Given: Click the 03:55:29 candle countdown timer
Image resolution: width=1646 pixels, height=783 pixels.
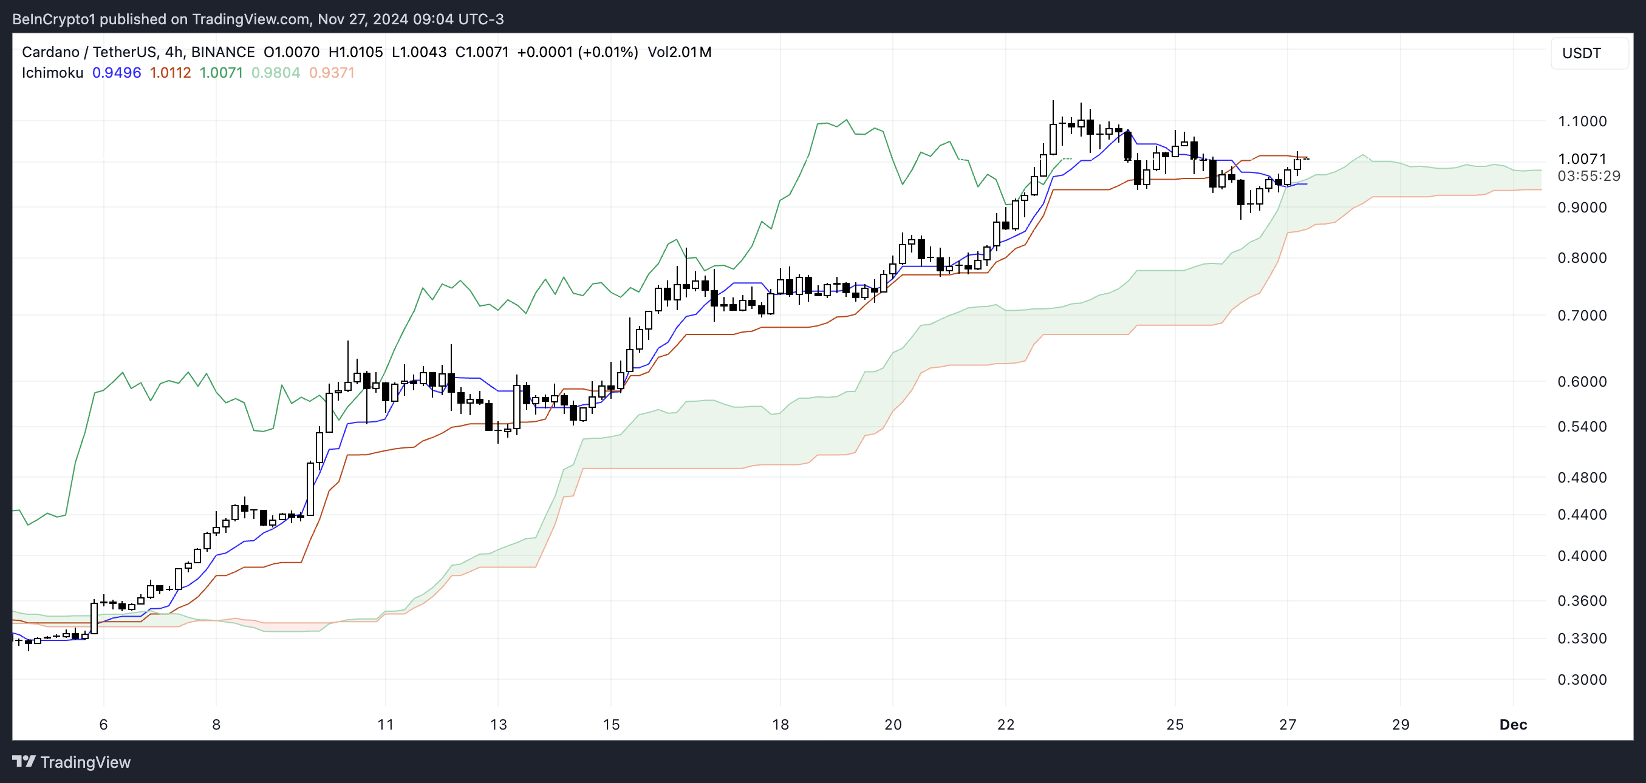Looking at the screenshot, I should (x=1588, y=175).
